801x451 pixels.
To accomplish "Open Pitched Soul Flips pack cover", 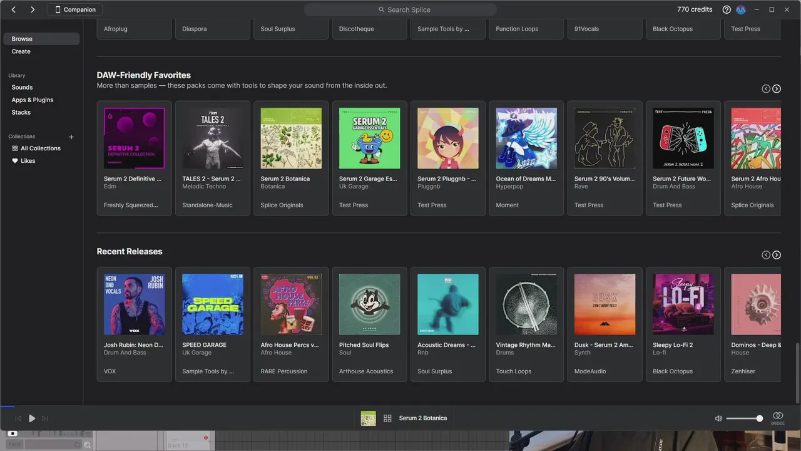I will [x=370, y=304].
